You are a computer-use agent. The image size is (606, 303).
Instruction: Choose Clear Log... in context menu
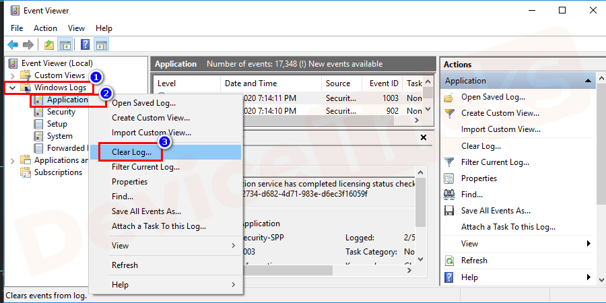pyautogui.click(x=166, y=152)
